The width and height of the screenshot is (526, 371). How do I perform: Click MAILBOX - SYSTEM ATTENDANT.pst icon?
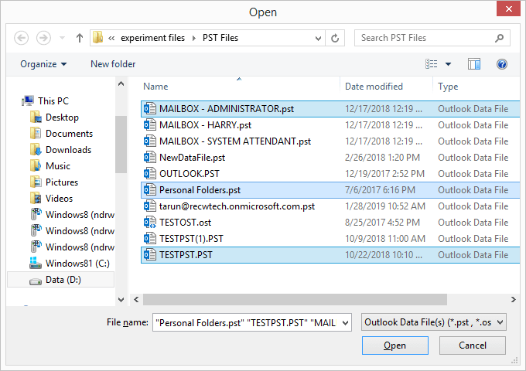tap(150, 141)
